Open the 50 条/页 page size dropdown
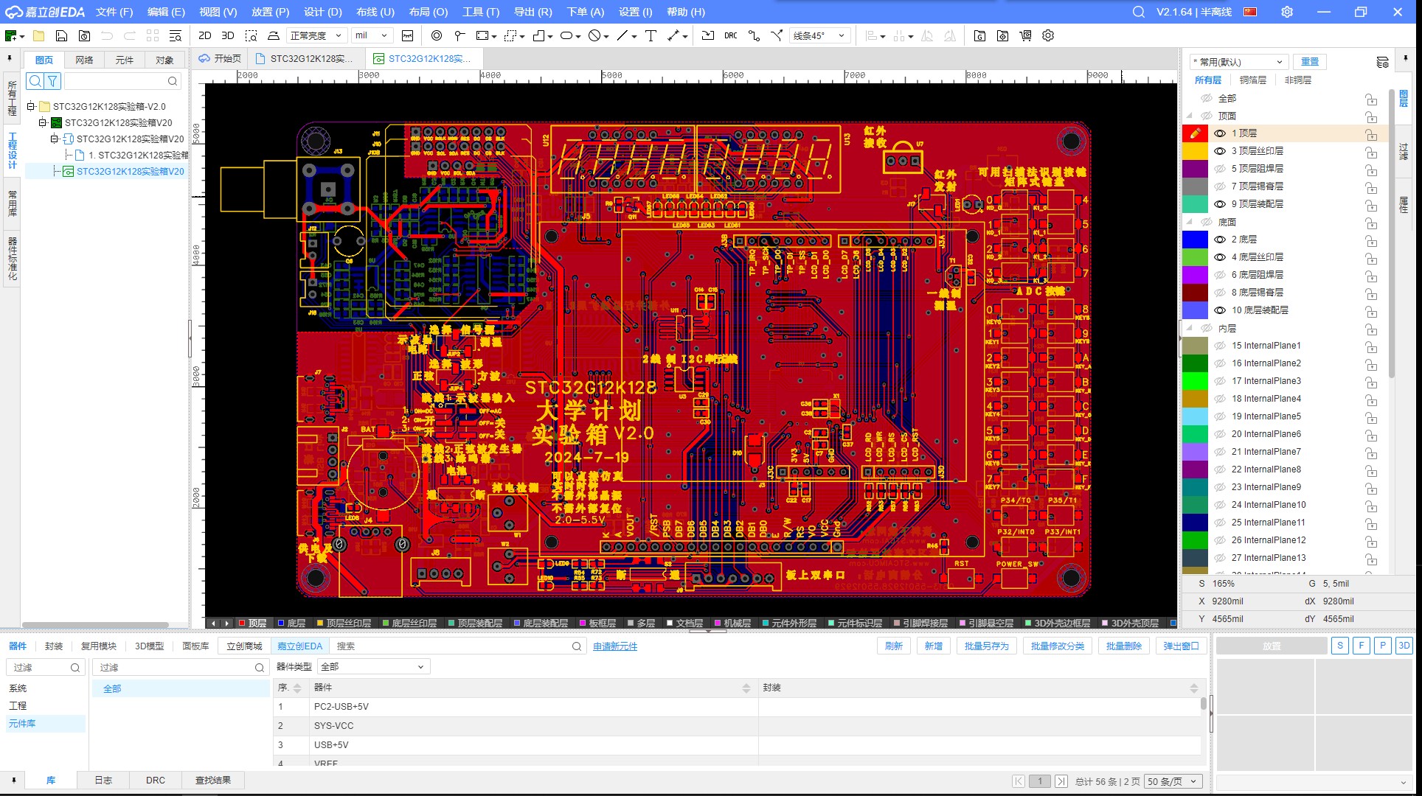The height and width of the screenshot is (796, 1422). tap(1173, 781)
